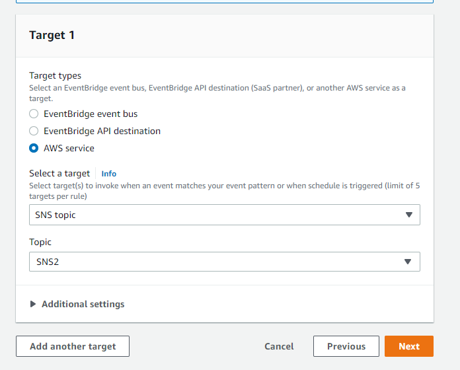Open the SNS topic target dropdown
The width and height of the screenshot is (460, 370).
tap(225, 215)
